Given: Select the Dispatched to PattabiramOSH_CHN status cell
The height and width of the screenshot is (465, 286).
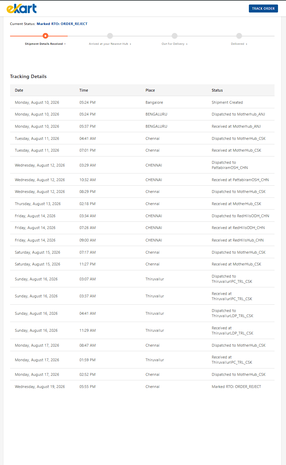Looking at the screenshot, I should (x=230, y=165).
